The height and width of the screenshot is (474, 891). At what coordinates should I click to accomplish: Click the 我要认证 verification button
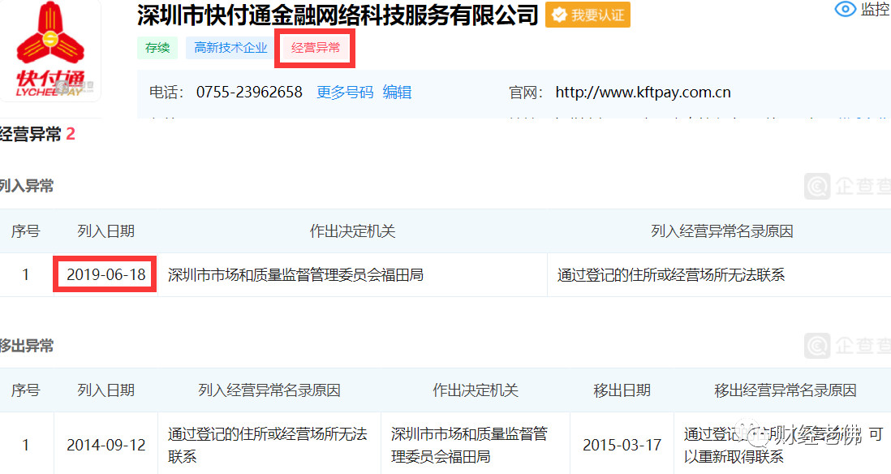(x=588, y=15)
